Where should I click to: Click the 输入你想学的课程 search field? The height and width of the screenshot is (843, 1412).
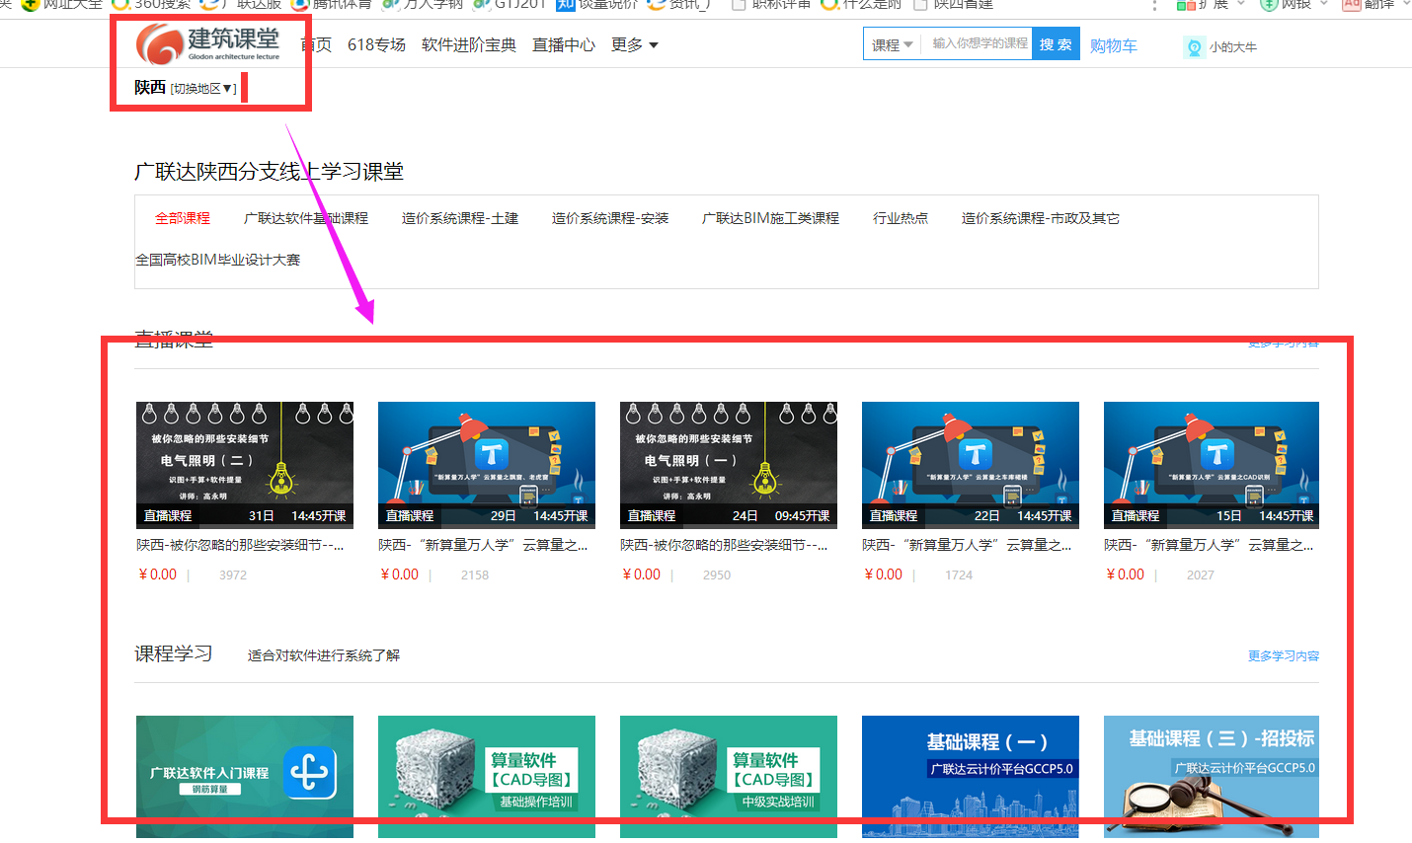pos(980,43)
